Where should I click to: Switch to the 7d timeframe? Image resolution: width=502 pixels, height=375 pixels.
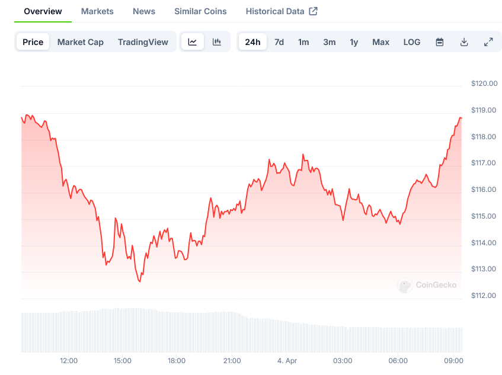[x=279, y=41]
